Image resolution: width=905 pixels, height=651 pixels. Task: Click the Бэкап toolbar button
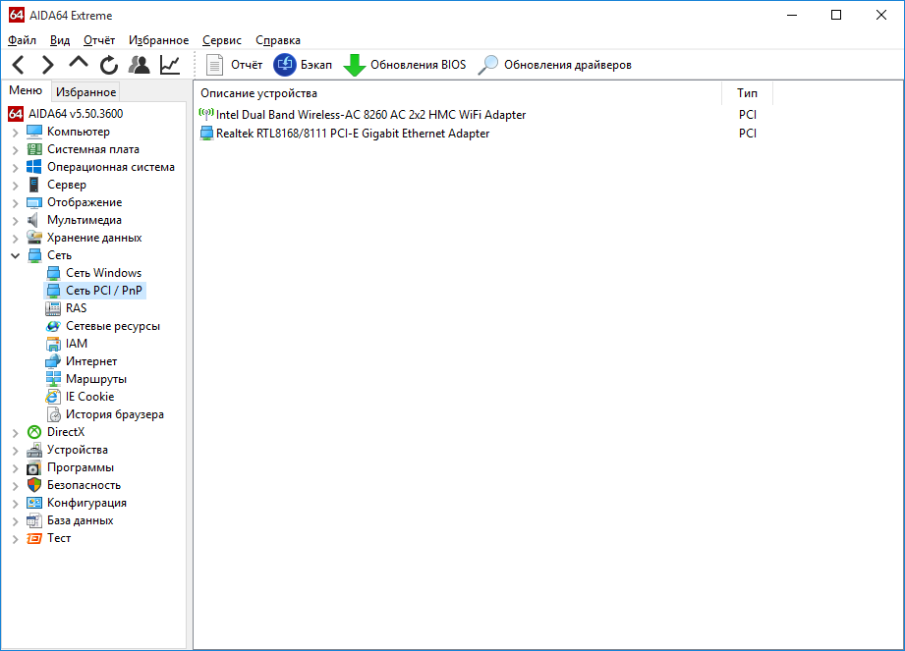click(x=303, y=65)
